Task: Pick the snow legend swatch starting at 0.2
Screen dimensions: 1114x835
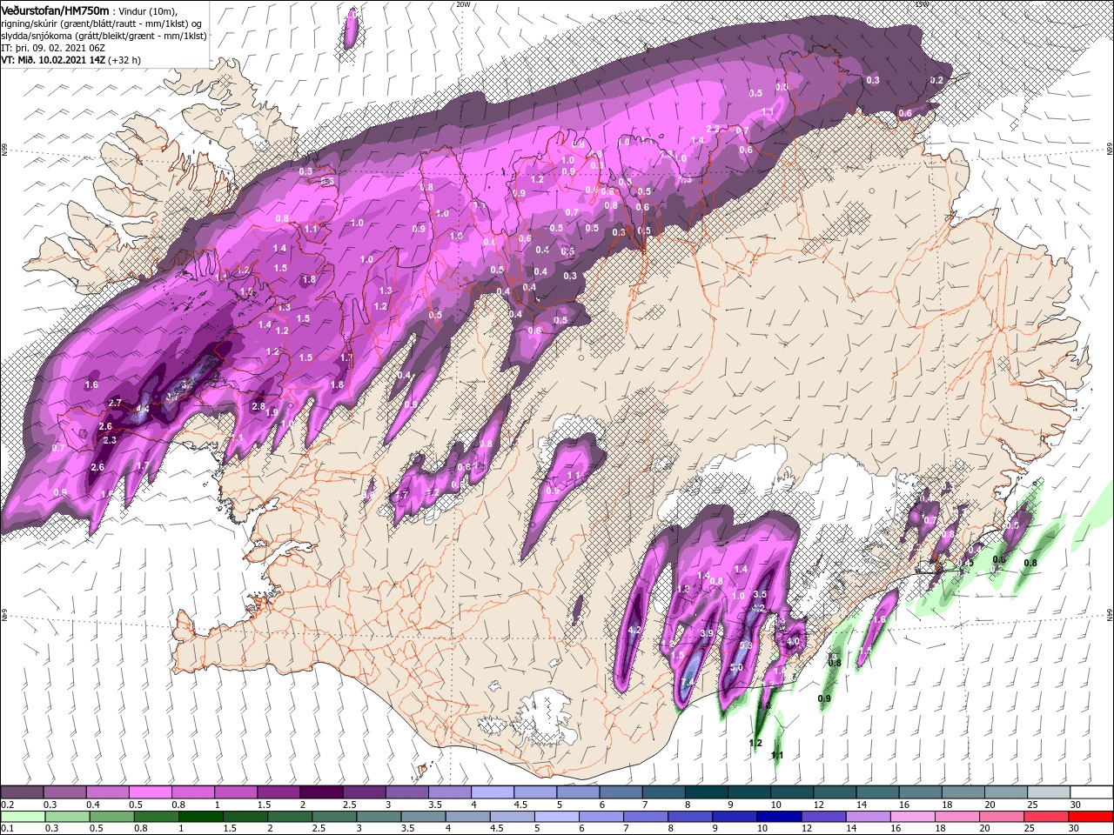Action: coord(22,792)
